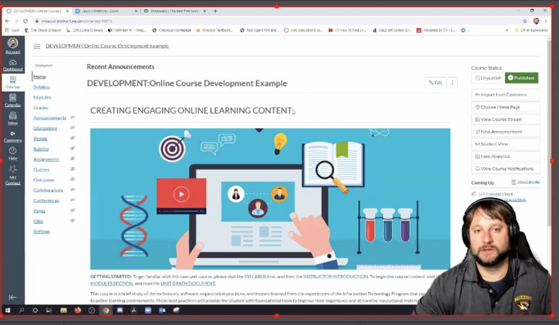Image resolution: width=559 pixels, height=325 pixels.
Task: Click the Courses icon in sidebar
Action: (13, 82)
